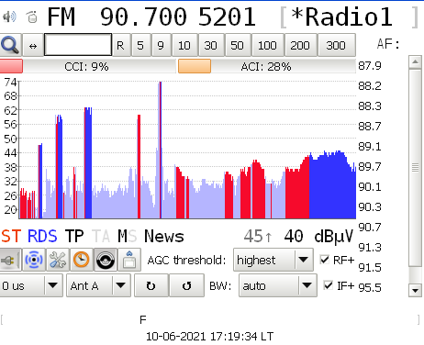Viewport: 424px width, 345px height.
Task: Click the frequency entry field
Action: (78, 45)
